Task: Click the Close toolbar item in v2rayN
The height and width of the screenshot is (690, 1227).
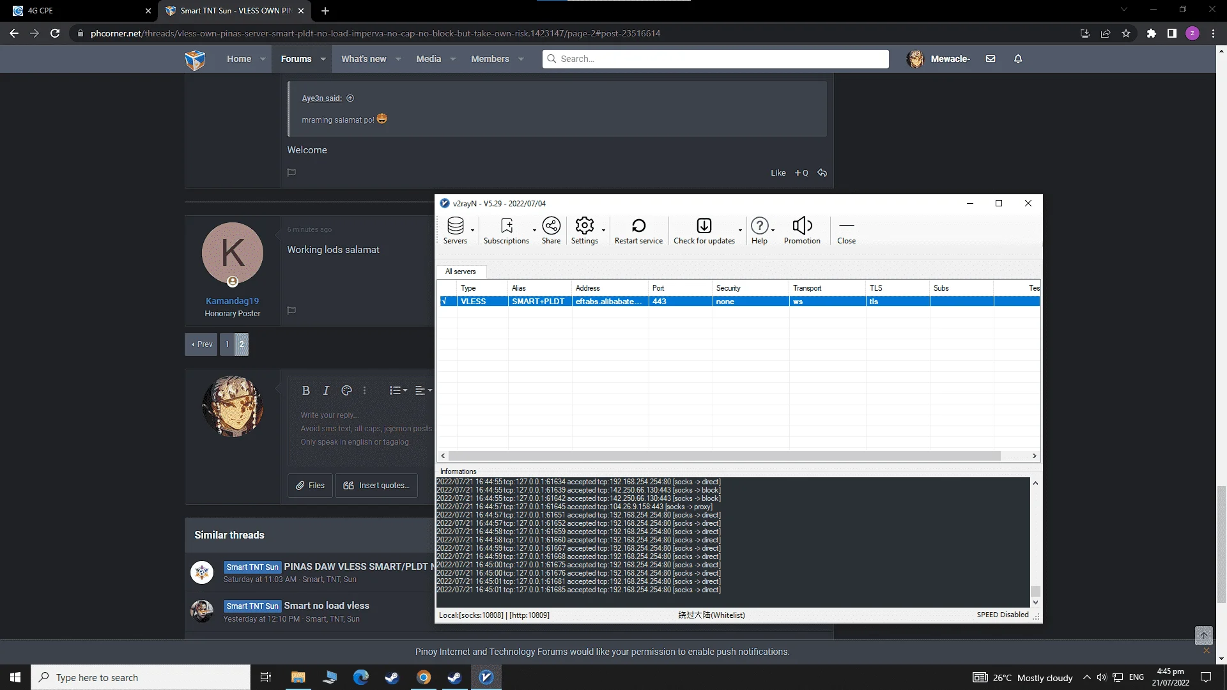Action: (846, 231)
